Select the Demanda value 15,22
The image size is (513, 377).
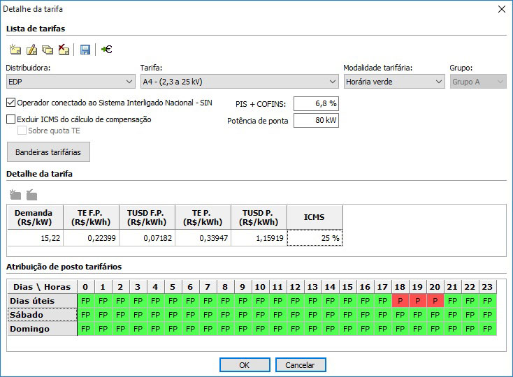[x=36, y=238]
